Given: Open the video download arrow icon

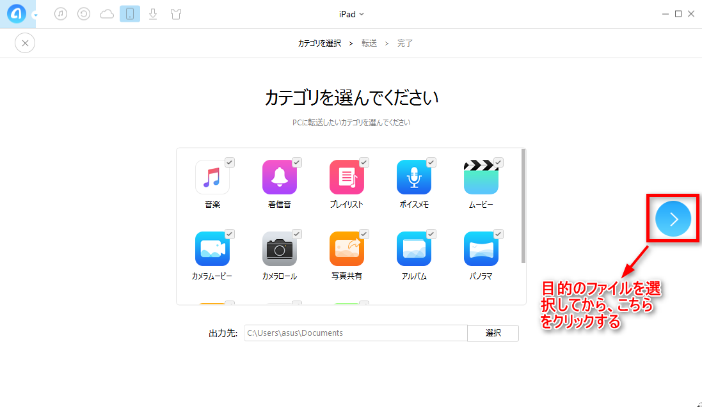Looking at the screenshot, I should pos(153,14).
